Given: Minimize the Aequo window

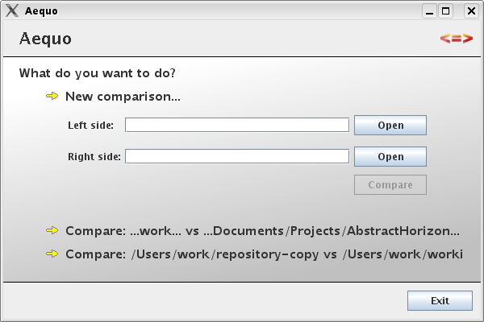Looking at the screenshot, I should (x=429, y=11).
